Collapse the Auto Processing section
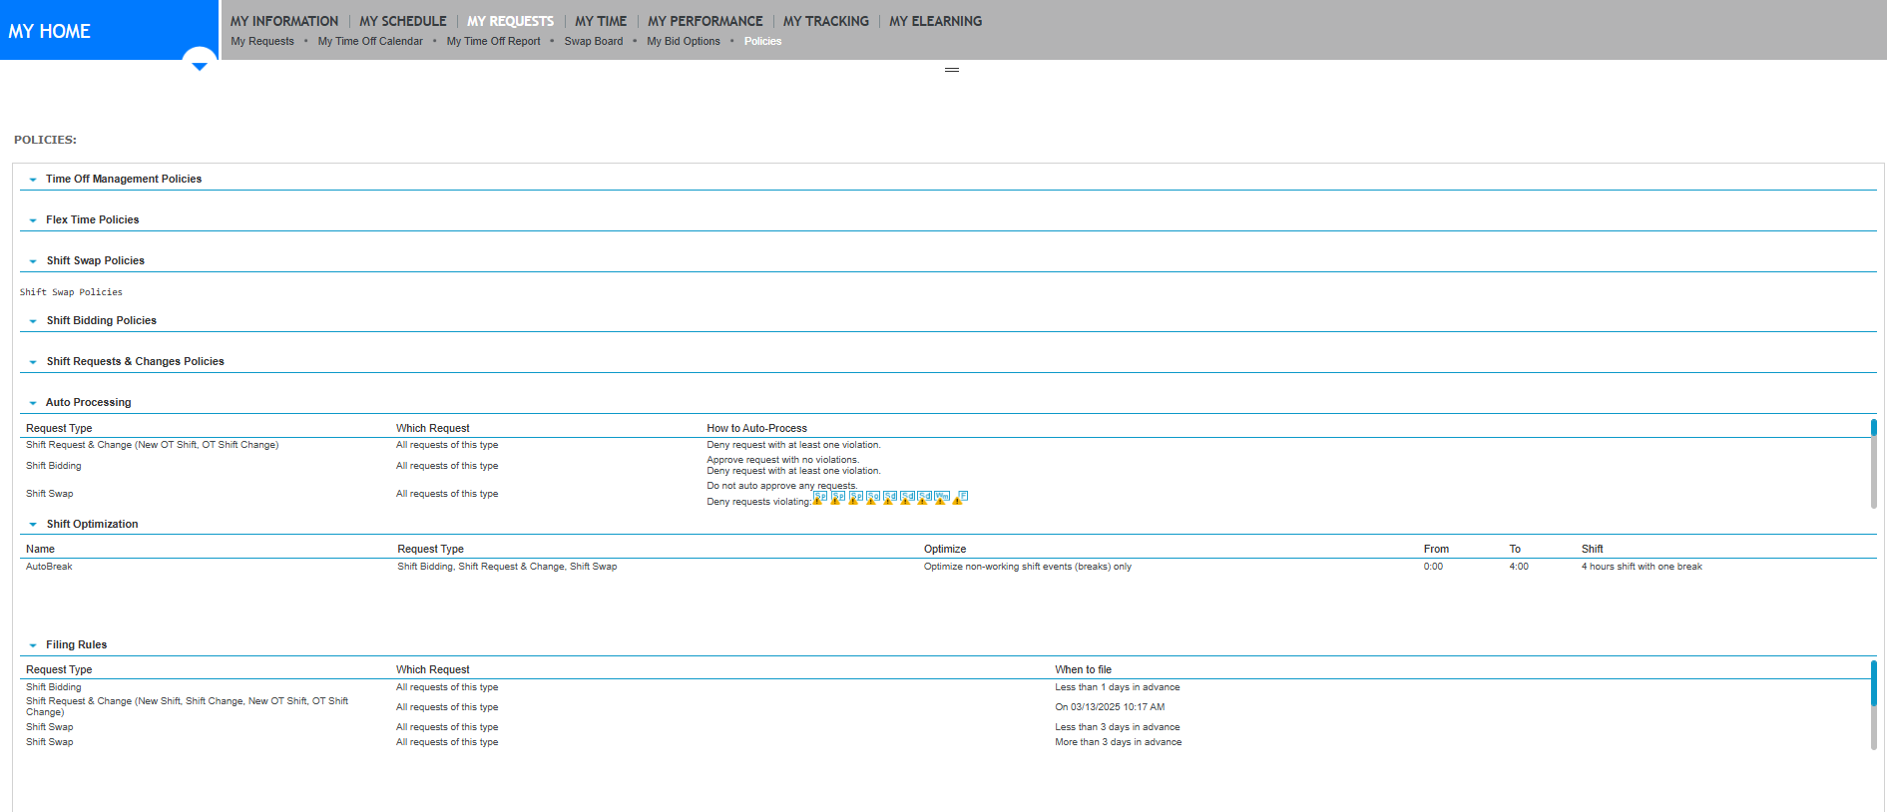 (x=33, y=403)
